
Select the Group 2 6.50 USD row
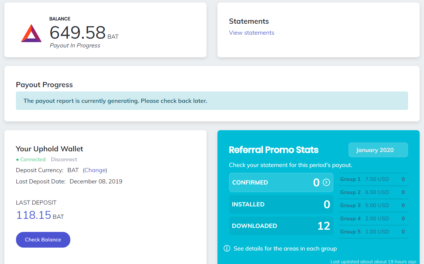pos(373,192)
